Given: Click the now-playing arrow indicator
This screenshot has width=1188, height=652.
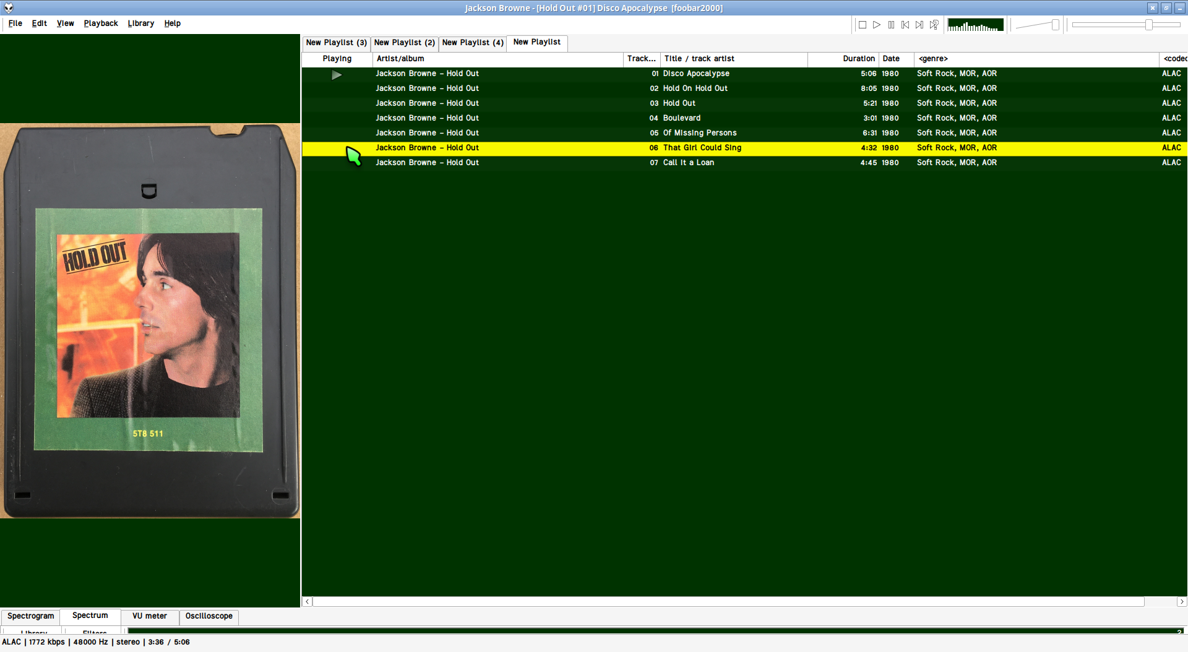Looking at the screenshot, I should [337, 75].
